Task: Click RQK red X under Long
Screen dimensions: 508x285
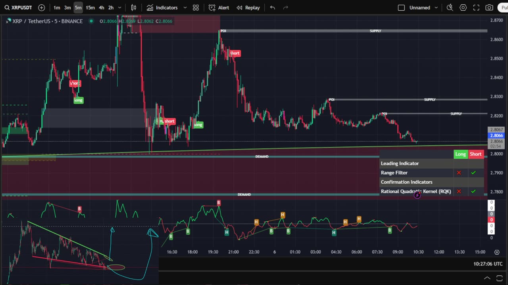Action: click(x=459, y=191)
